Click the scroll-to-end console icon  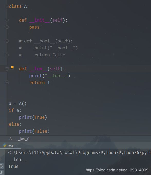click(2, 172)
